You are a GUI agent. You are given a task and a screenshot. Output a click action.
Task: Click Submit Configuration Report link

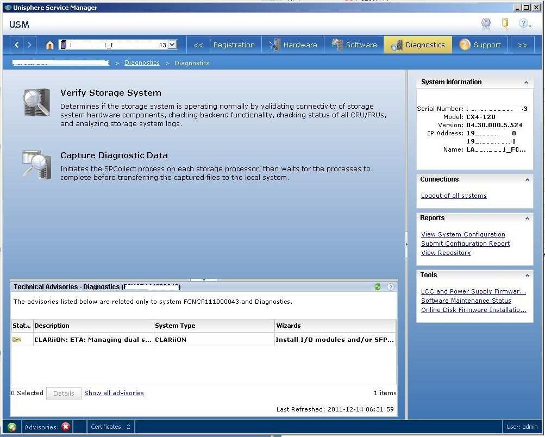pos(466,244)
